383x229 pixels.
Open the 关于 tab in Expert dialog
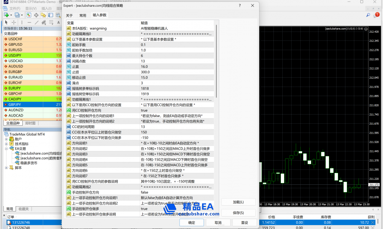69,16
